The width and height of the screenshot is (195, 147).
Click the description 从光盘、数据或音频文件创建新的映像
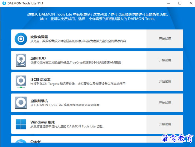tap(78, 41)
